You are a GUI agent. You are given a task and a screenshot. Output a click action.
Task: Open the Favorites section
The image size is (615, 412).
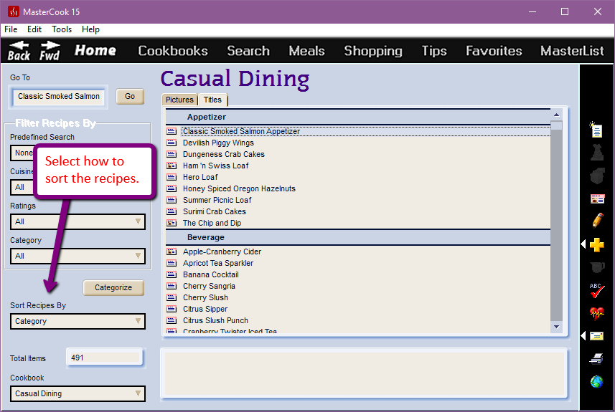(x=494, y=51)
